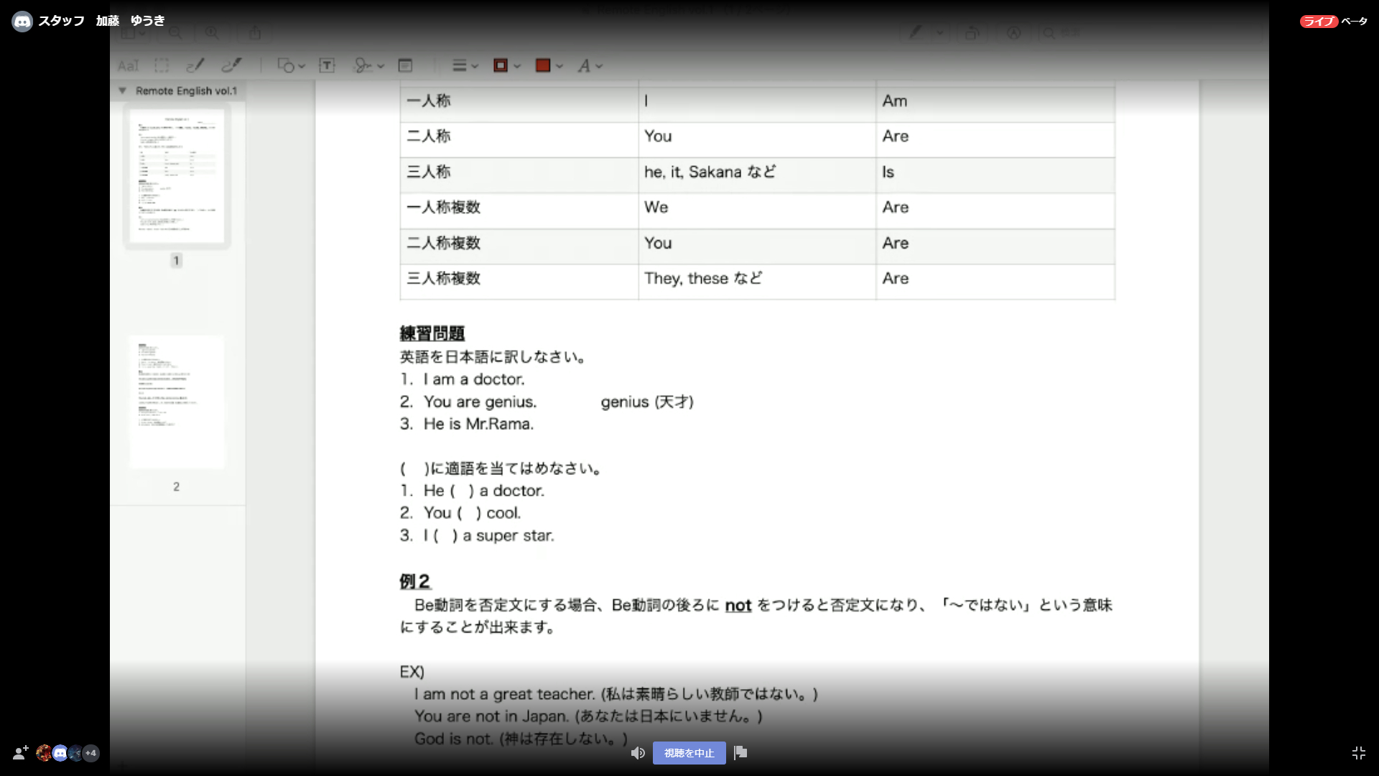Mute the stream volume speaker icon
1379x776 pixels.
coord(638,753)
